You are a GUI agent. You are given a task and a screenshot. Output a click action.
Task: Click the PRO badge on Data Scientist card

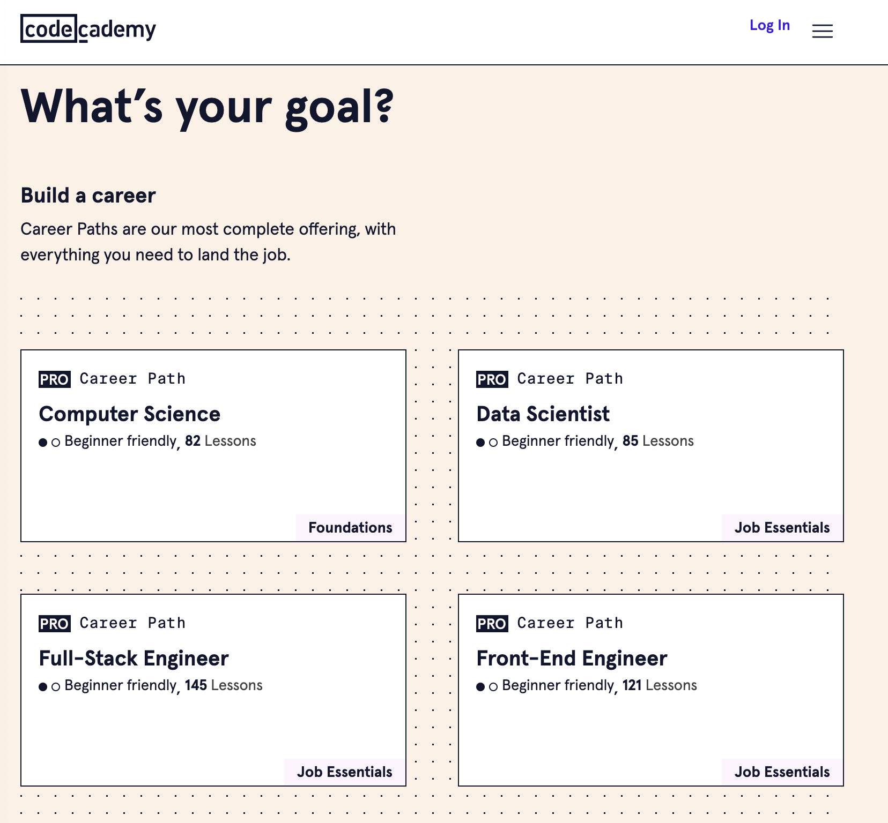(492, 379)
